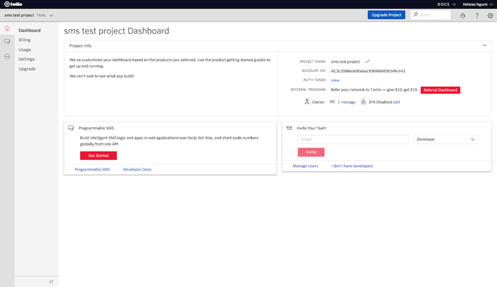
Task: Collapse the sidebar with double chevron
Action: [x=52, y=281]
